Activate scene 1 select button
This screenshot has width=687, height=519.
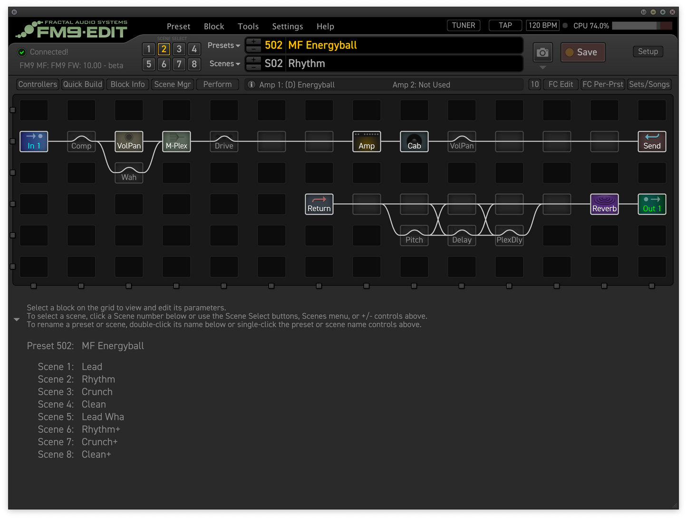point(149,49)
